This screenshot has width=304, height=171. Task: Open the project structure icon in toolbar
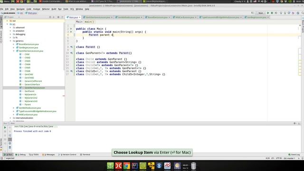tap(298, 13)
